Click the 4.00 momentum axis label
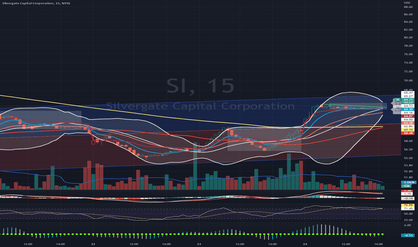 407,225
